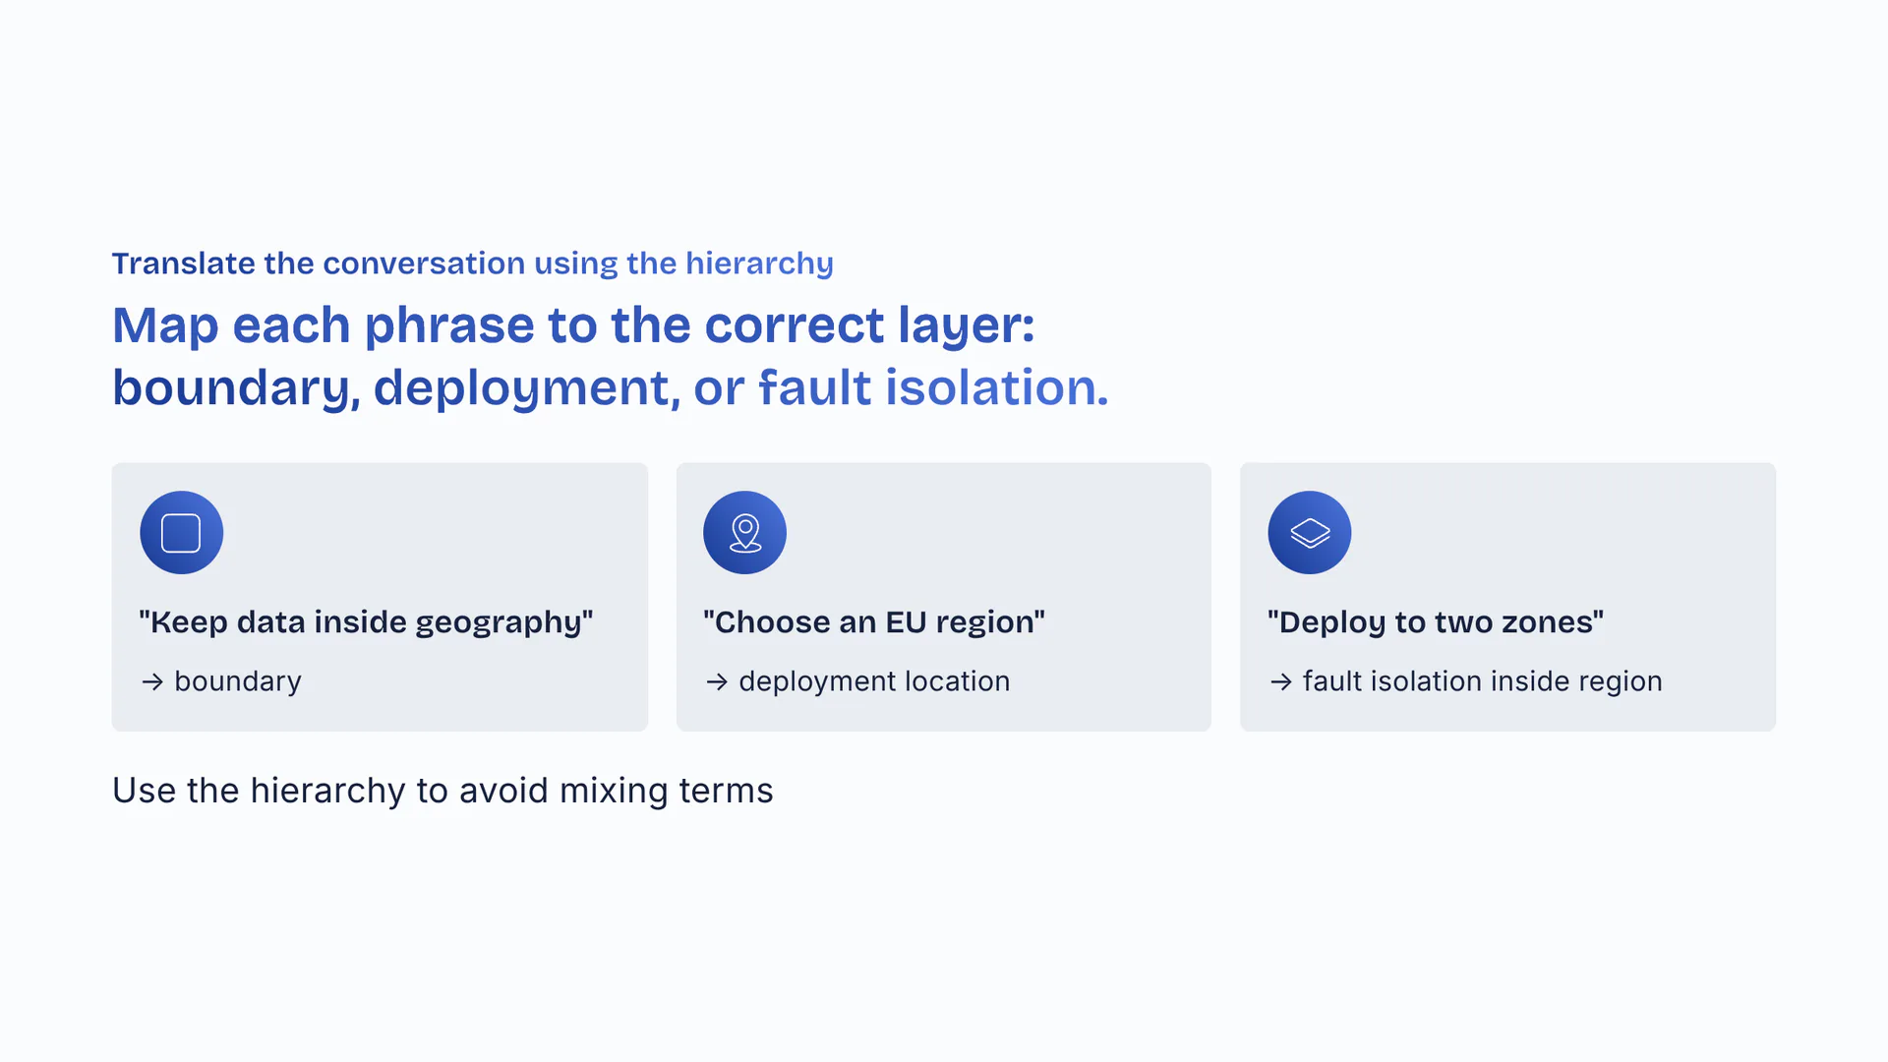Image resolution: width=1888 pixels, height=1062 pixels.
Task: Select the "Deploy to two zones" quote
Action: [1436, 622]
